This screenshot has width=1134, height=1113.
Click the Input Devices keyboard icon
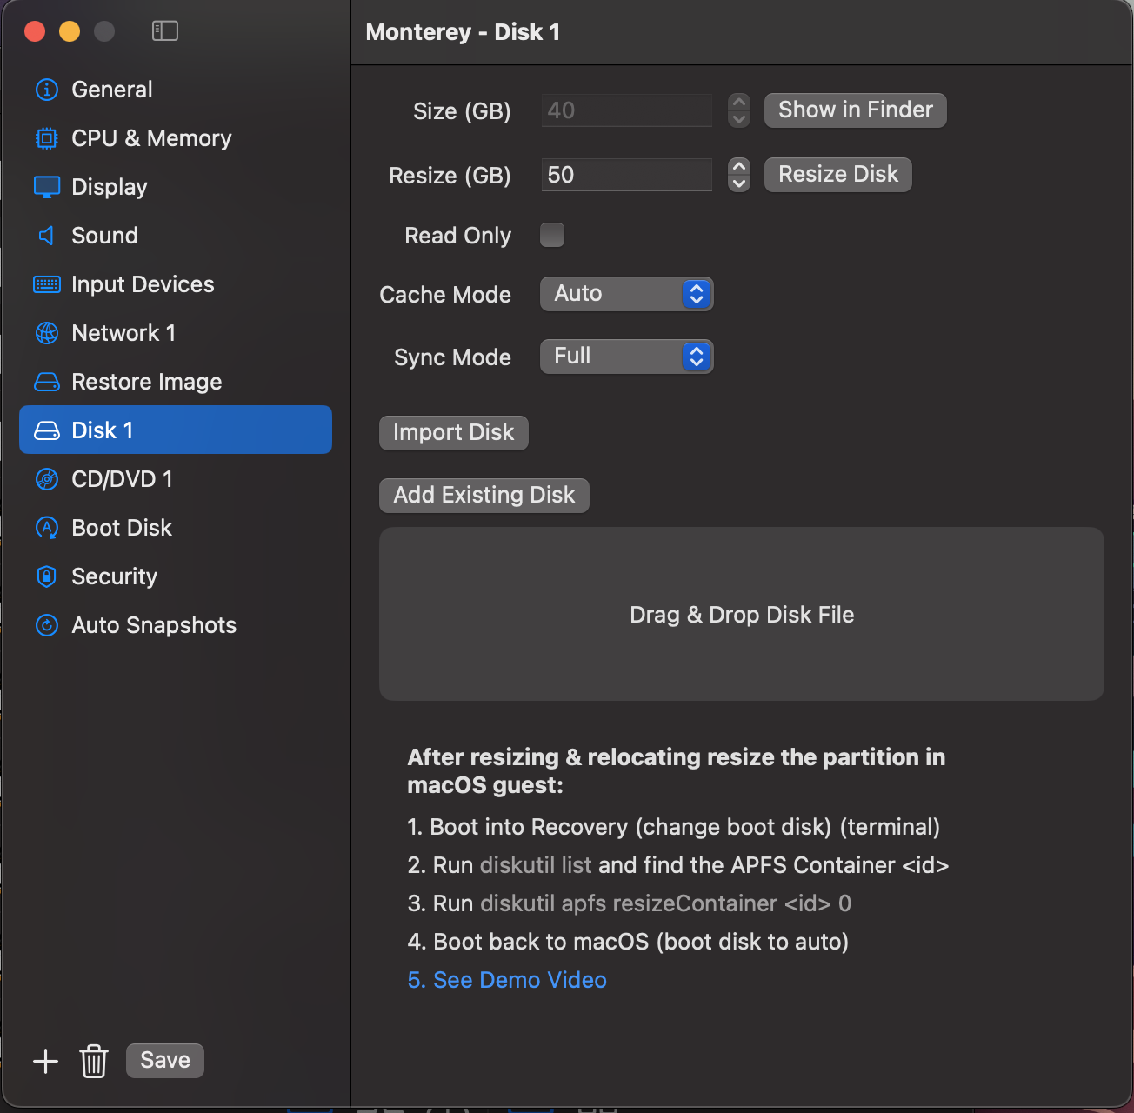tap(47, 284)
